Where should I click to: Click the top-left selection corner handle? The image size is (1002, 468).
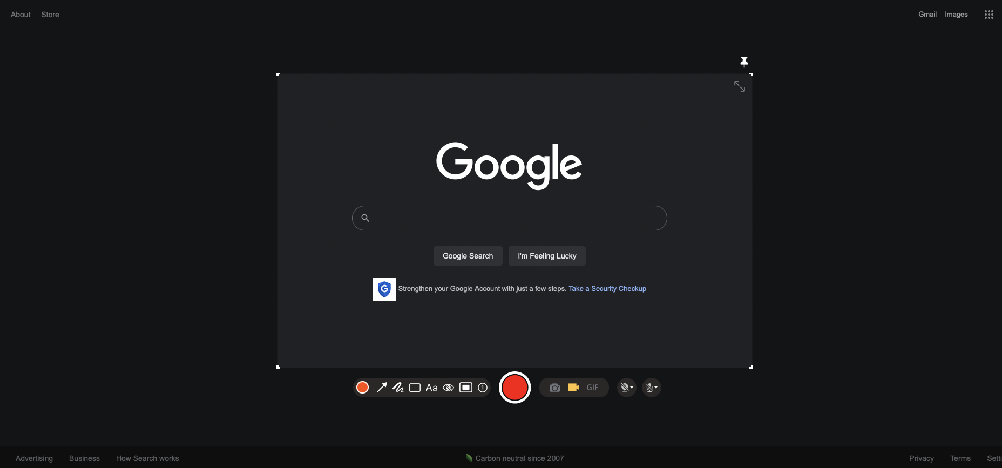coord(278,74)
